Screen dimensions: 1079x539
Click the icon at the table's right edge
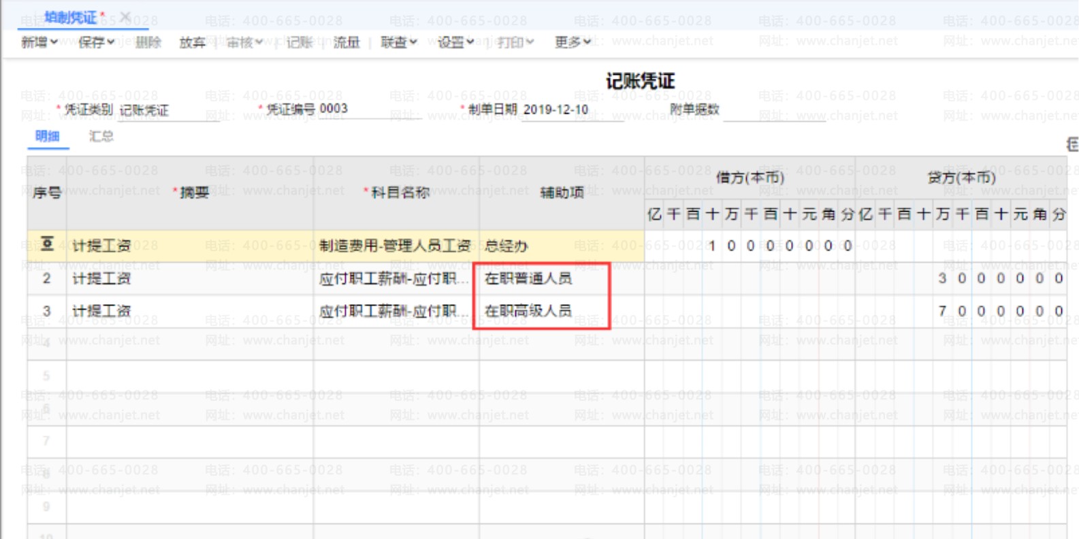coord(1072,144)
